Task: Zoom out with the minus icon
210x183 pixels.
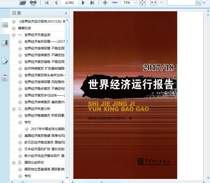Action: (115, 2)
